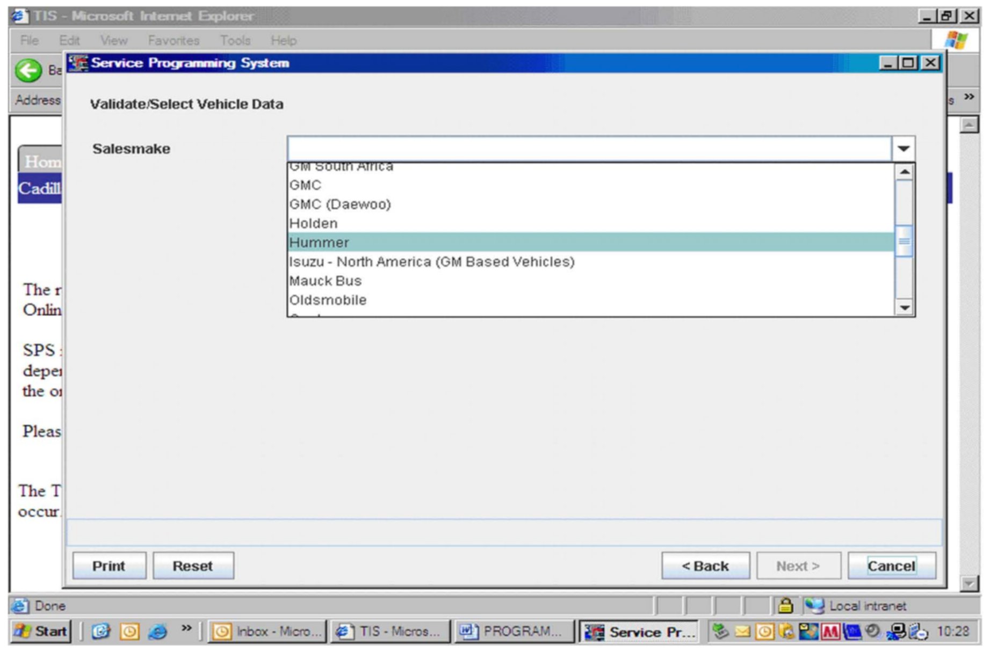Open Outlook from the quick launch bar
Image resolution: width=990 pixels, height=654 pixels.
[x=129, y=631]
